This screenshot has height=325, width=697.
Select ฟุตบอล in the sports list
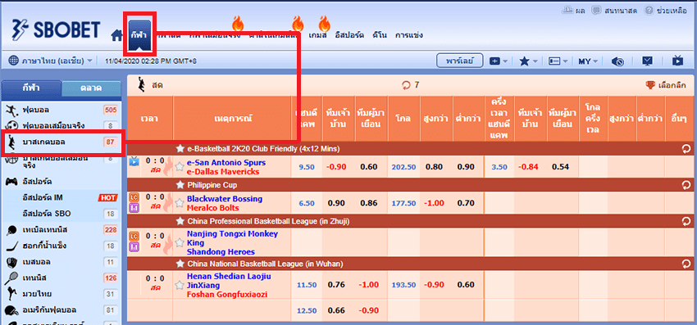pyautogui.click(x=61, y=110)
